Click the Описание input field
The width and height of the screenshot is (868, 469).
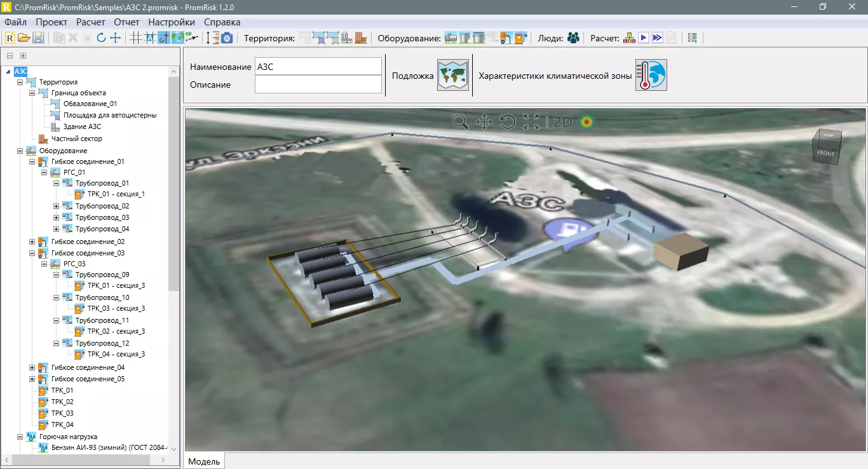[318, 85]
